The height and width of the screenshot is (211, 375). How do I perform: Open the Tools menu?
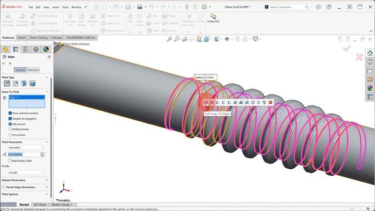point(65,7)
